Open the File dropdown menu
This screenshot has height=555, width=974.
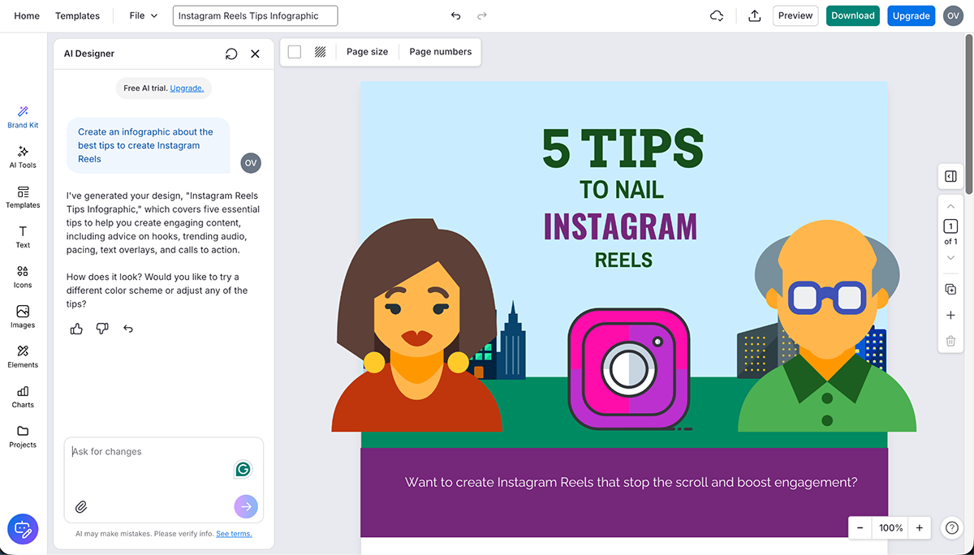[144, 16]
